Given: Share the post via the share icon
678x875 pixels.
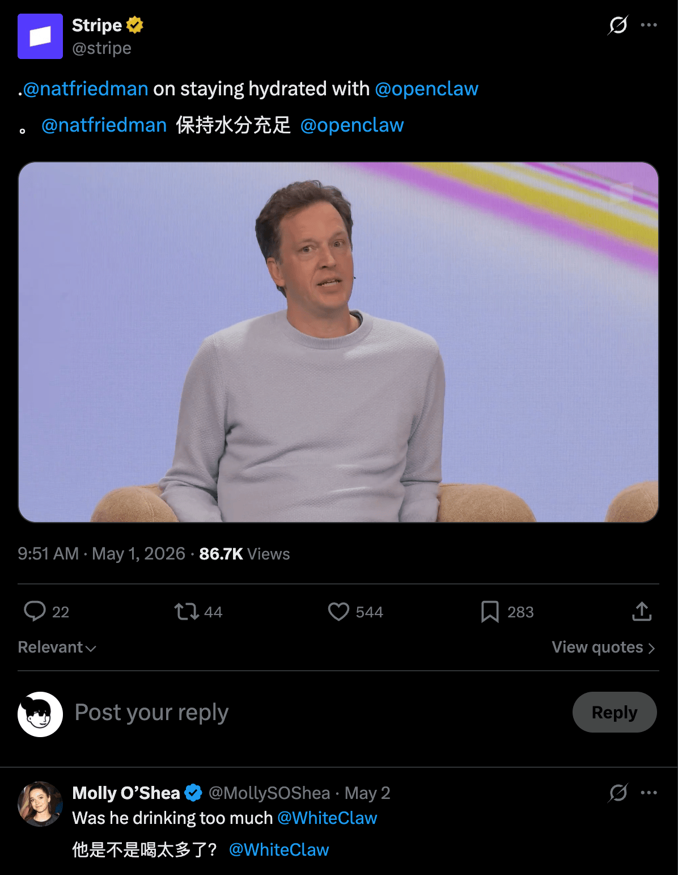Looking at the screenshot, I should click(x=642, y=612).
